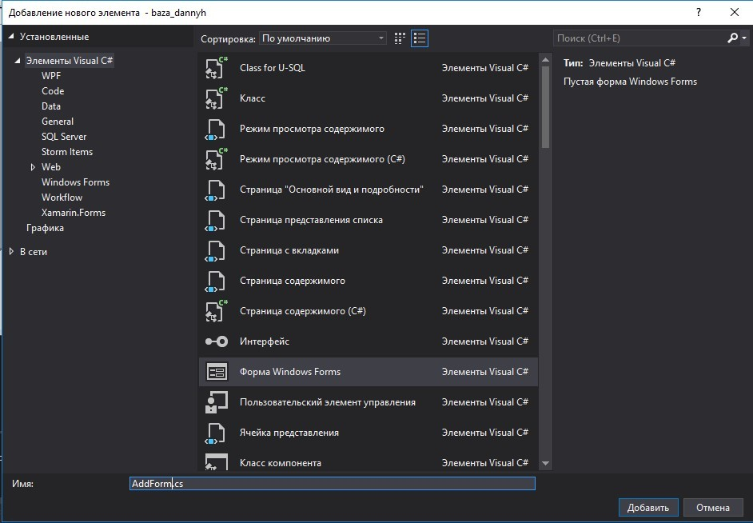This screenshot has width=753, height=523.
Task: Close the Добавление нового элемента dialog
Action: (735, 13)
